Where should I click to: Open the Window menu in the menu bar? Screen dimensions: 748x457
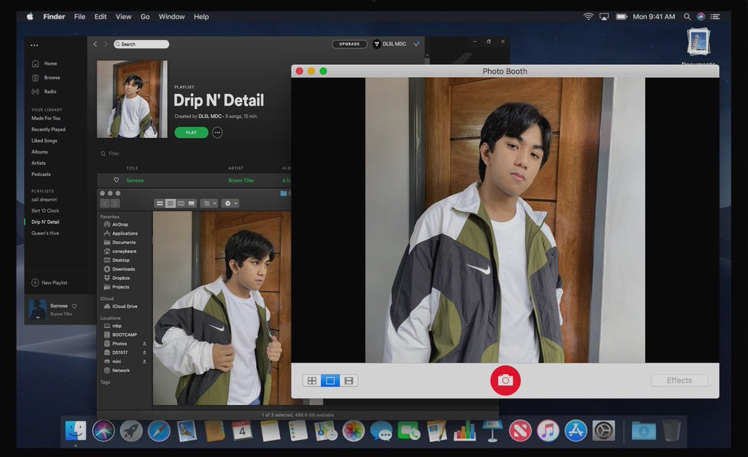click(172, 17)
